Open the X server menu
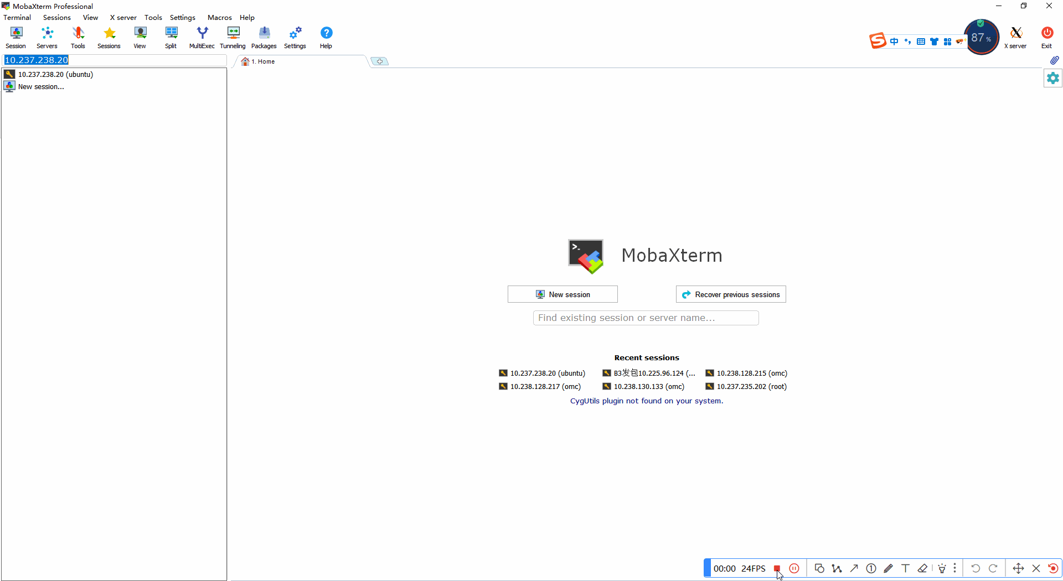Viewport: 1063px width, 581px height. point(123,18)
